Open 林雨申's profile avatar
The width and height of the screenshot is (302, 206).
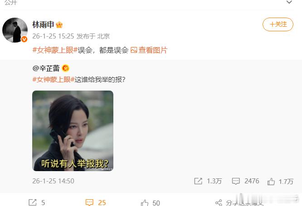[x=15, y=30]
